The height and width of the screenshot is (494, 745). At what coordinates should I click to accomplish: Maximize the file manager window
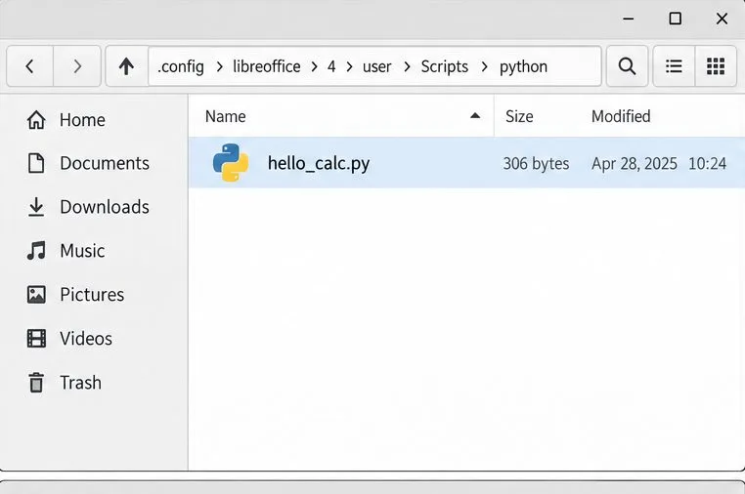(x=676, y=19)
